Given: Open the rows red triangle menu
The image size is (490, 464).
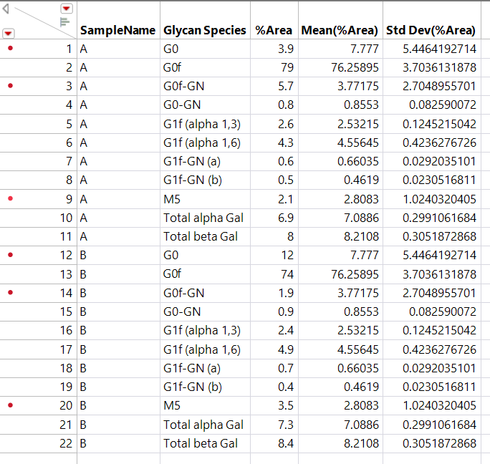Looking at the screenshot, I should tap(8, 33).
